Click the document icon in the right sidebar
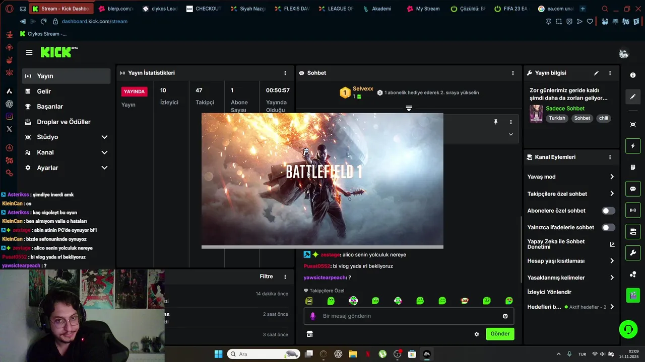The width and height of the screenshot is (645, 362). coord(633,167)
